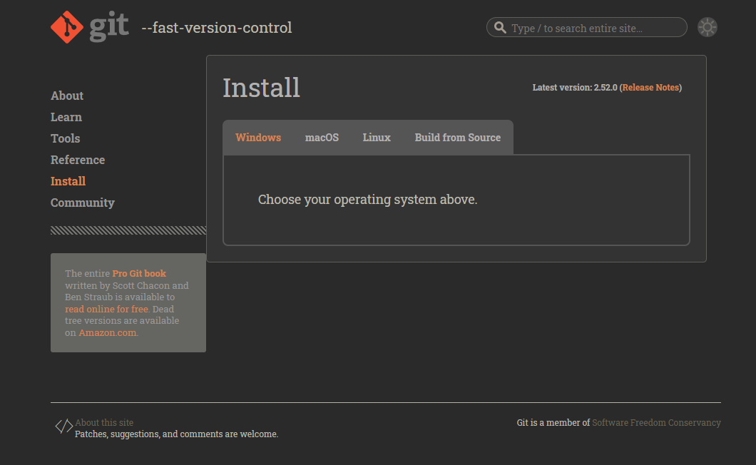
Task: Open Software Freedom Conservancy link
Action: click(656, 422)
